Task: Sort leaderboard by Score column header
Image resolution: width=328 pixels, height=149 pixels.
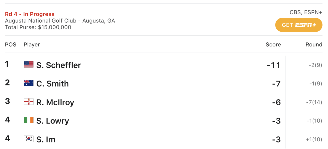Action: tap(273, 44)
